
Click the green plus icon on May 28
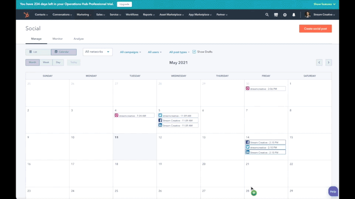[254, 193]
